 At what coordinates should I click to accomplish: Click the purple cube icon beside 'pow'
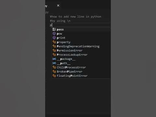coord(54,33)
